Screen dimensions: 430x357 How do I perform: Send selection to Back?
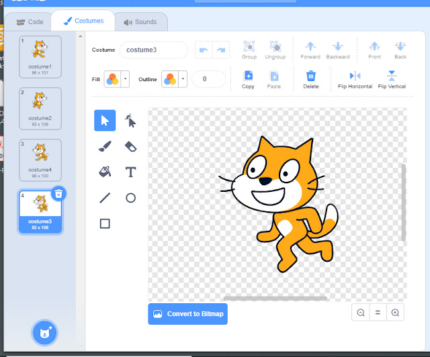(x=400, y=50)
